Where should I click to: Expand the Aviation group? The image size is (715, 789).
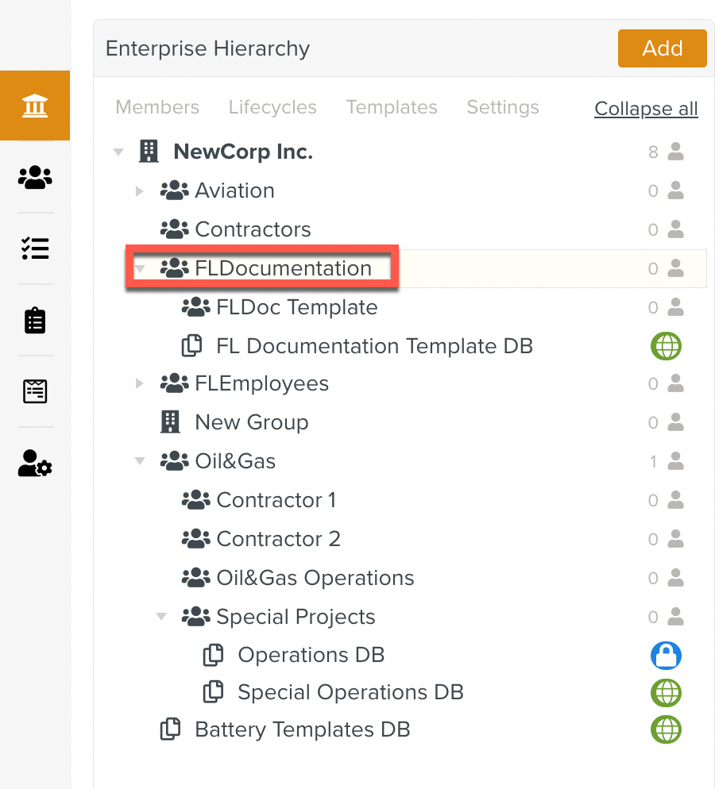click(x=140, y=191)
